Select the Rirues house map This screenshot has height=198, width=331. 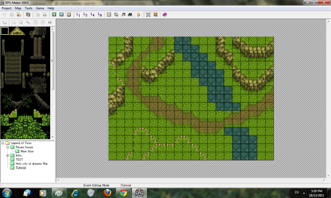24,147
